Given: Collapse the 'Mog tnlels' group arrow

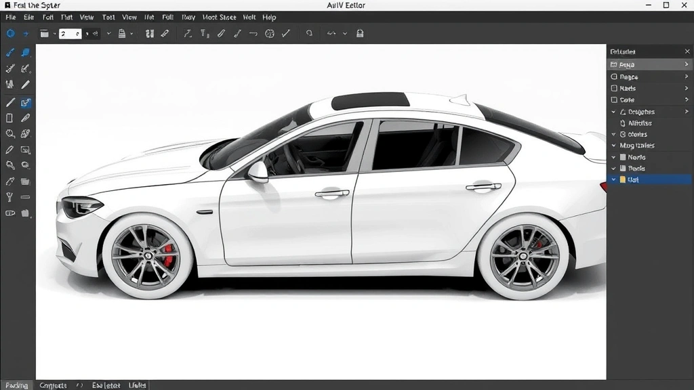Looking at the screenshot, I should (x=614, y=146).
